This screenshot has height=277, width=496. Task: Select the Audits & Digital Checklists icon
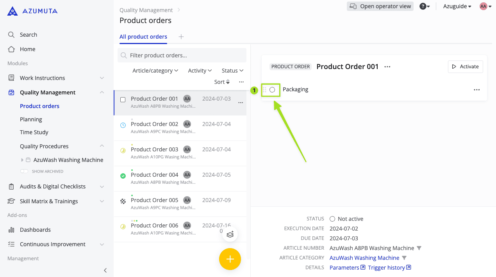tap(11, 186)
